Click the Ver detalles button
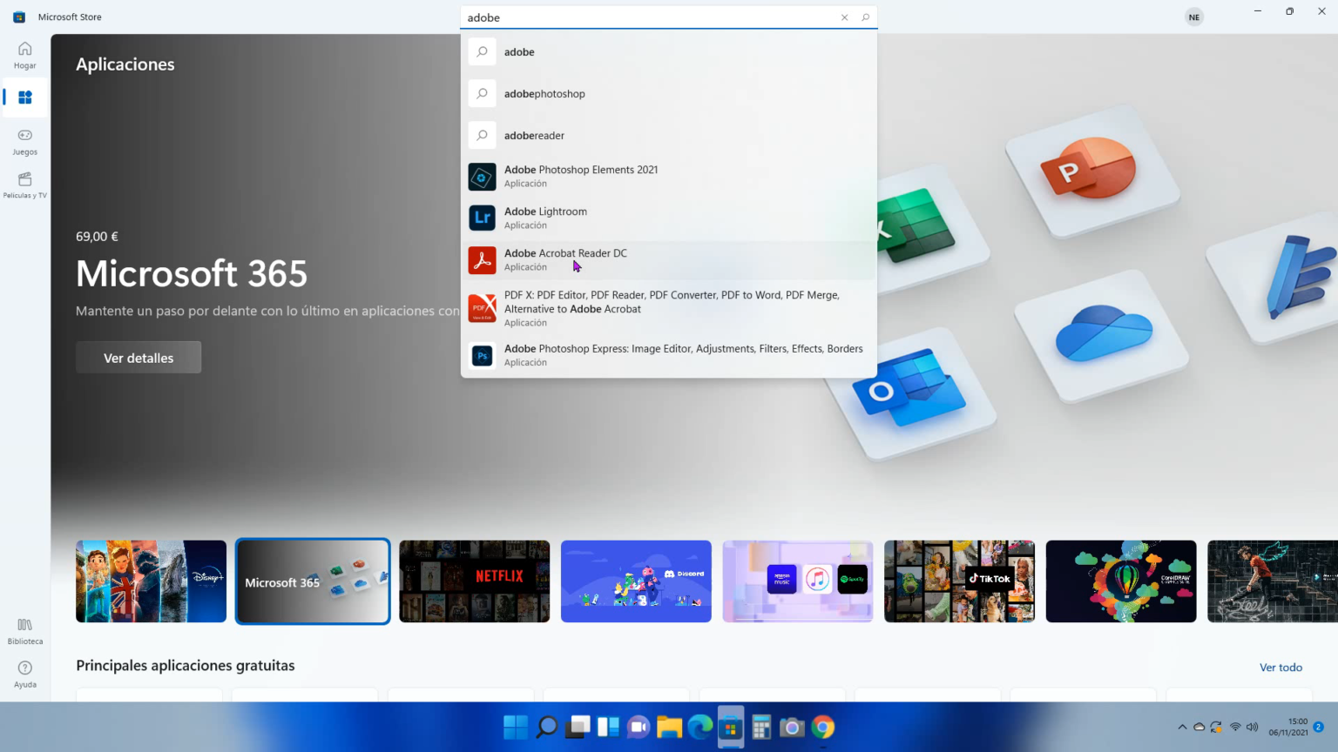 138,357
